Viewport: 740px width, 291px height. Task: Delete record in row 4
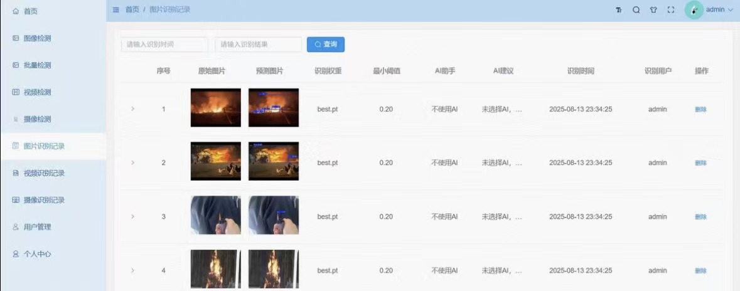tap(701, 271)
